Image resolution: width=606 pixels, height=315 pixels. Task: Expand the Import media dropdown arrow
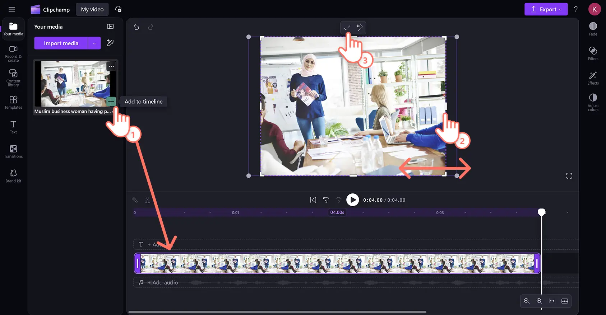click(x=94, y=43)
